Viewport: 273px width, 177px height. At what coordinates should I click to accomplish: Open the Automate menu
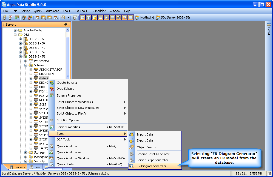point(53,11)
